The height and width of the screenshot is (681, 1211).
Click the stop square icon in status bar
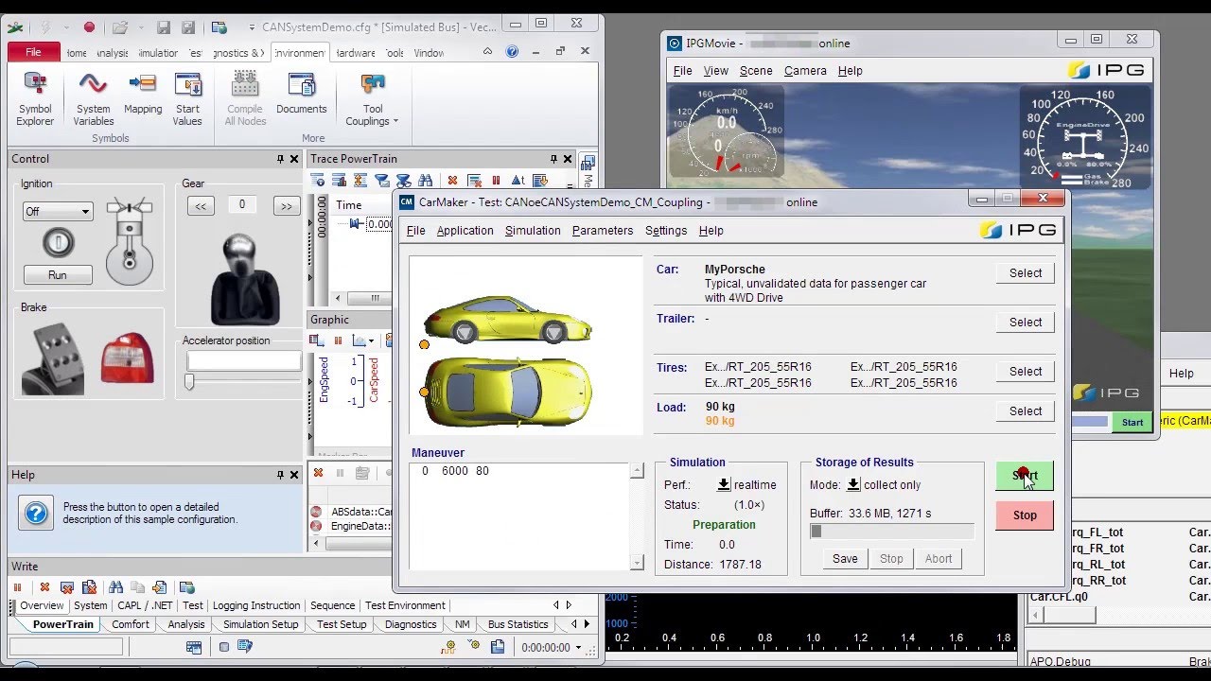(224, 647)
